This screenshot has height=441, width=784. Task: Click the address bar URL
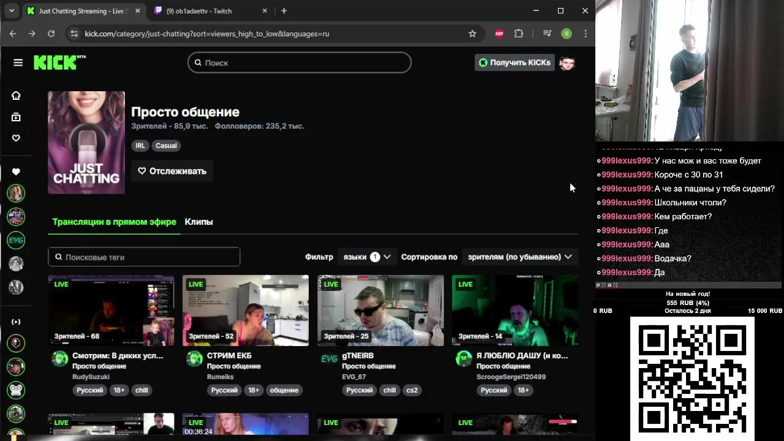[207, 34]
